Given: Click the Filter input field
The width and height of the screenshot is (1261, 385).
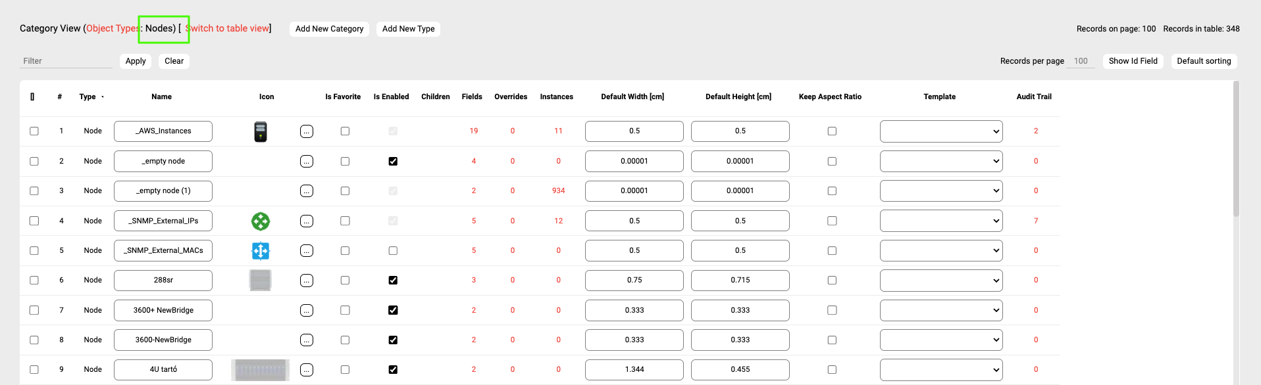Looking at the screenshot, I should pos(66,61).
